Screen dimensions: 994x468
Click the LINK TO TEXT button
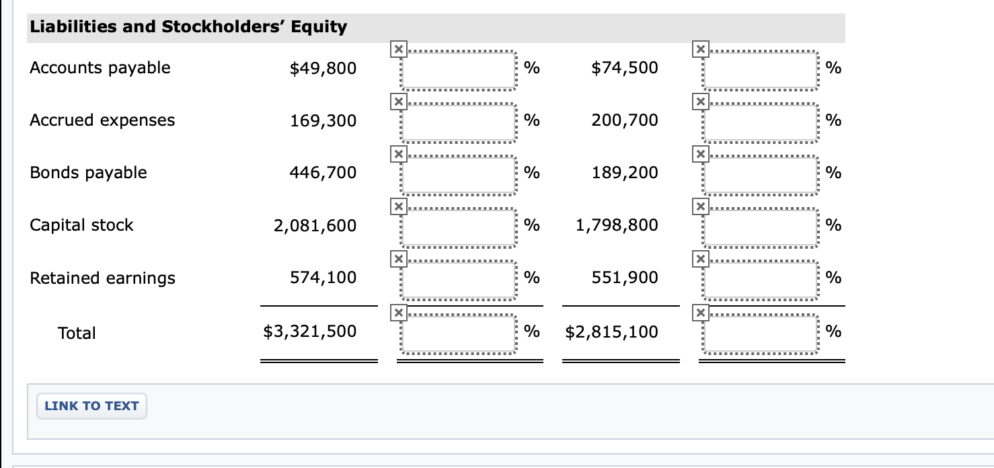click(x=91, y=405)
